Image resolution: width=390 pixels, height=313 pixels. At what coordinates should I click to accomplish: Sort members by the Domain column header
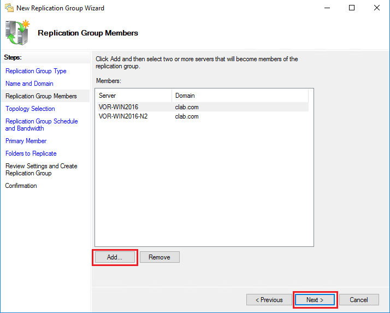point(240,96)
